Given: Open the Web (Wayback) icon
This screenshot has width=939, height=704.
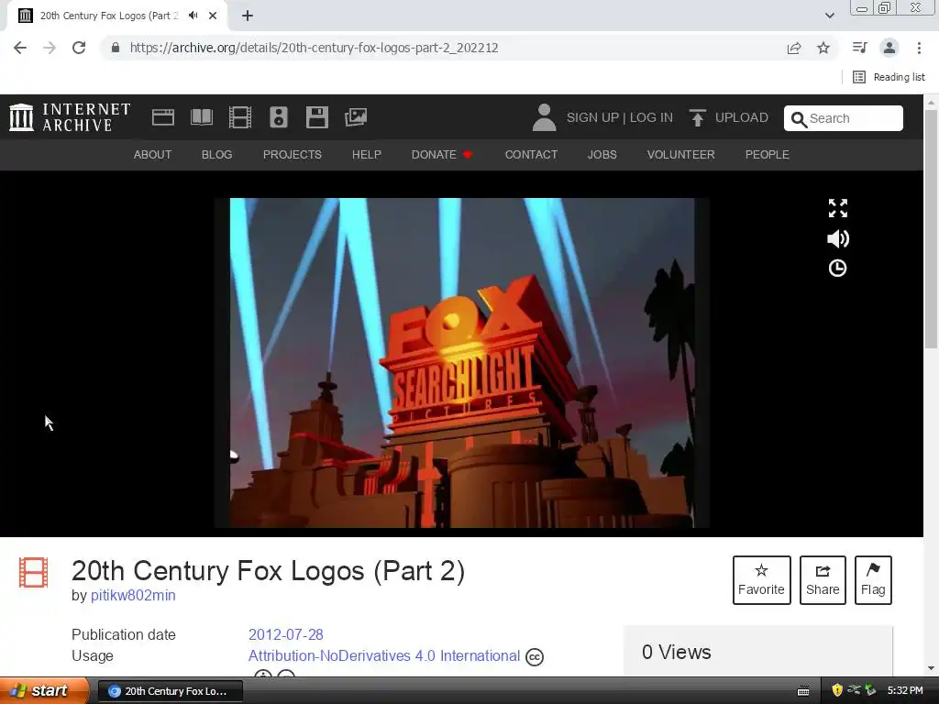Looking at the screenshot, I should pyautogui.click(x=163, y=117).
